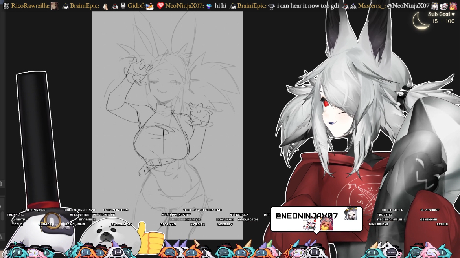
Task: Click viewer name 'CREAMKINGCOM'
Action: [116, 210]
